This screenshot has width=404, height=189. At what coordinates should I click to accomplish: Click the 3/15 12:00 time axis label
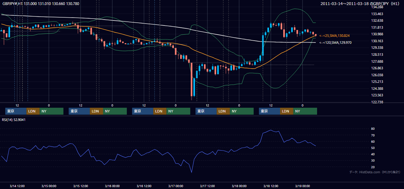click(81, 186)
